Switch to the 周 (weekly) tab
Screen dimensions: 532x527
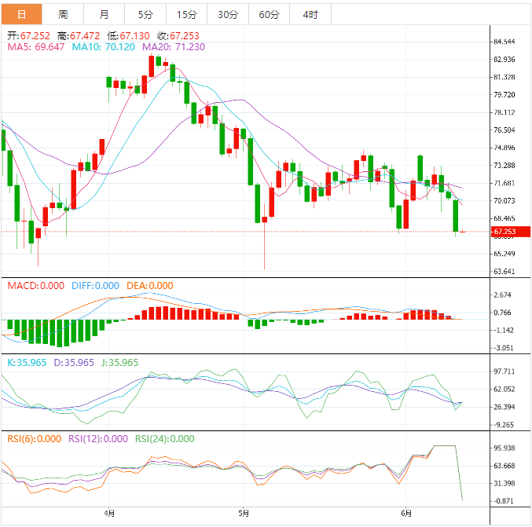point(63,15)
